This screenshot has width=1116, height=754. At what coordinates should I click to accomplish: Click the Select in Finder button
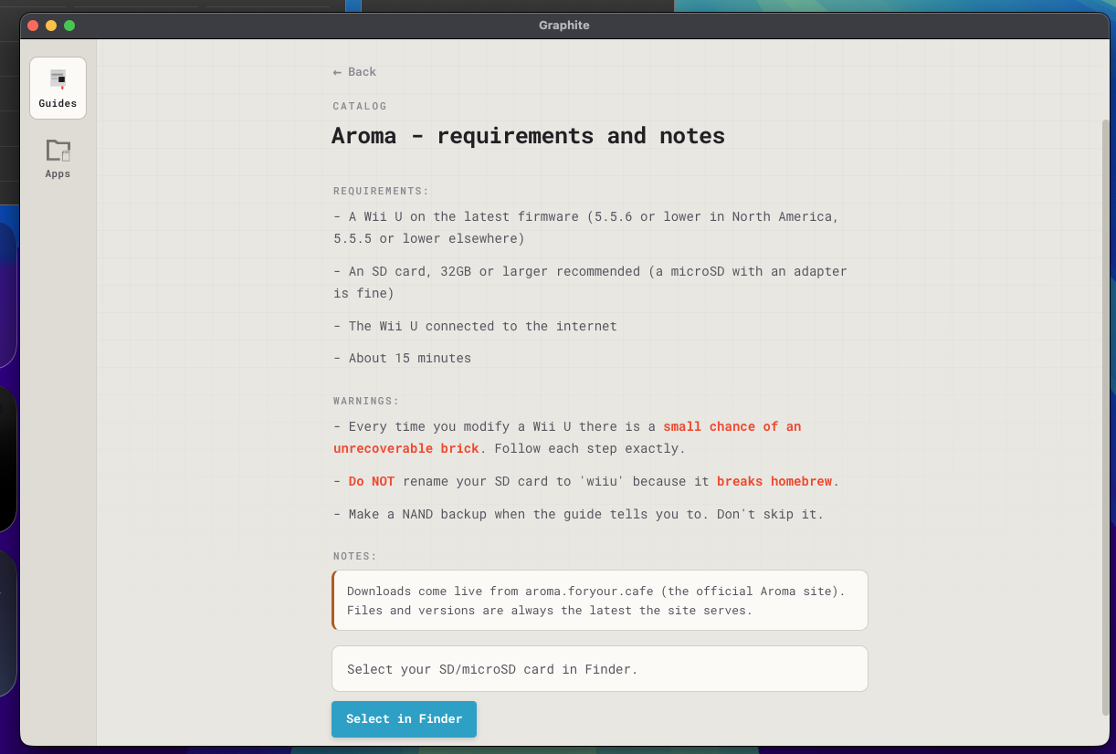[404, 719]
